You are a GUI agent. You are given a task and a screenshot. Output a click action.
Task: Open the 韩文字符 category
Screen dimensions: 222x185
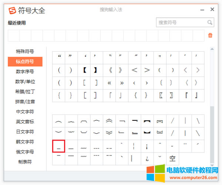(25, 141)
